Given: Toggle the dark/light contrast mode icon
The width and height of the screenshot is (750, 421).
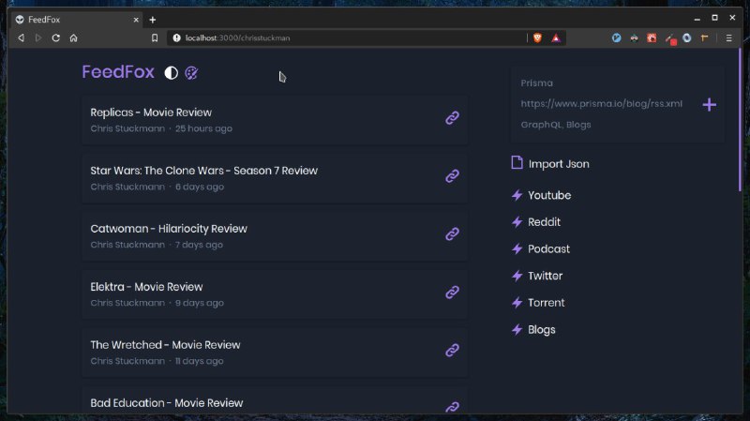Looking at the screenshot, I should click(172, 73).
